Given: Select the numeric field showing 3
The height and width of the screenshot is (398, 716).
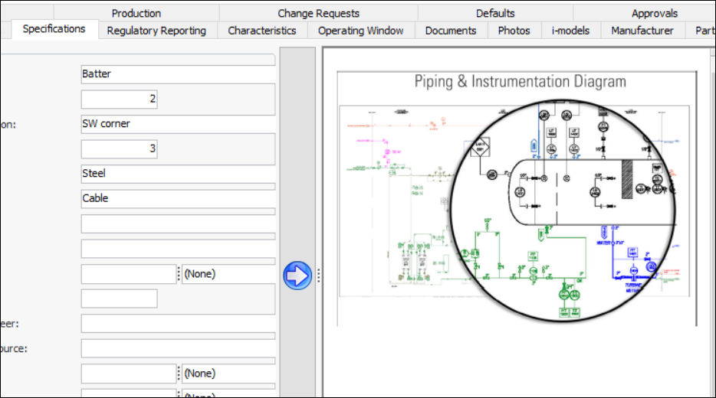Looking at the screenshot, I should pos(120,148).
